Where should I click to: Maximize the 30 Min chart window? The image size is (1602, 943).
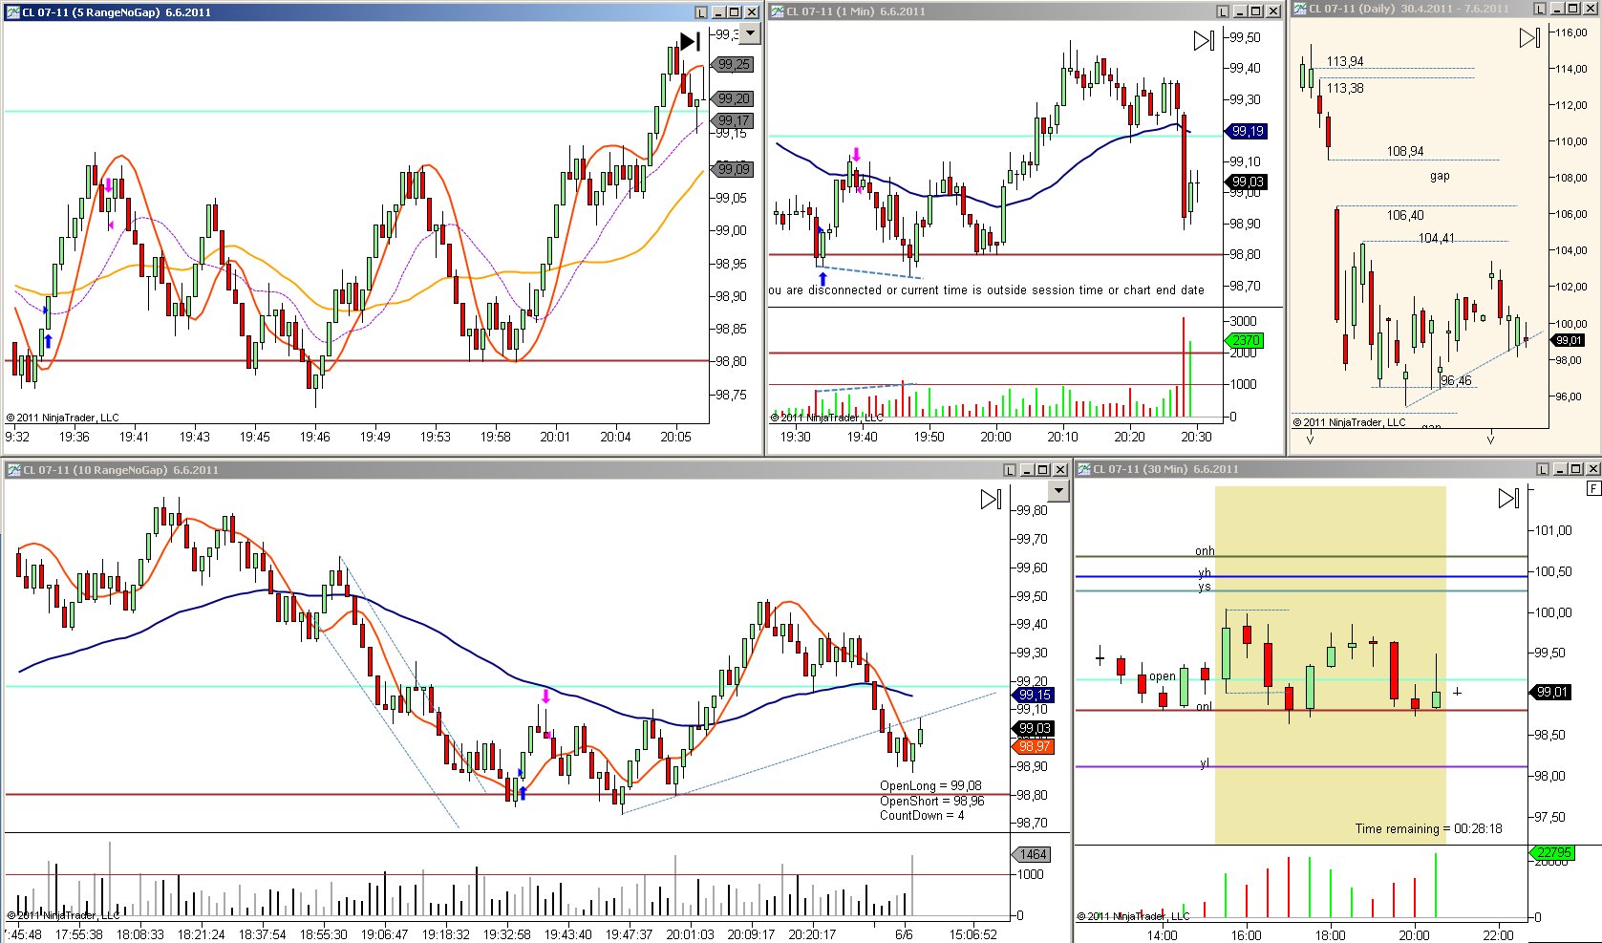tap(1575, 469)
